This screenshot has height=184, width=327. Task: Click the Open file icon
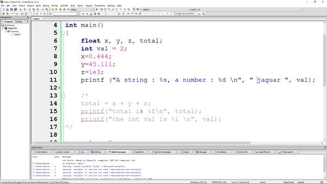point(7,9)
